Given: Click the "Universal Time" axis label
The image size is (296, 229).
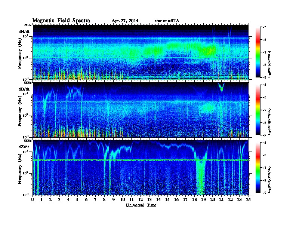Looking at the screenshot, I should coord(141,205).
